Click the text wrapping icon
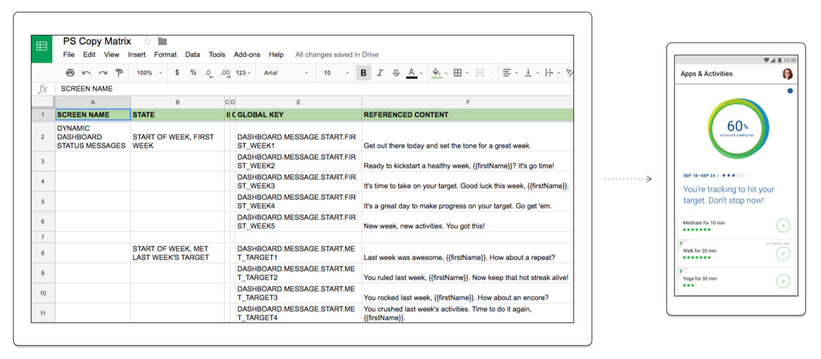Image resolution: width=821 pixels, height=359 pixels. (549, 73)
